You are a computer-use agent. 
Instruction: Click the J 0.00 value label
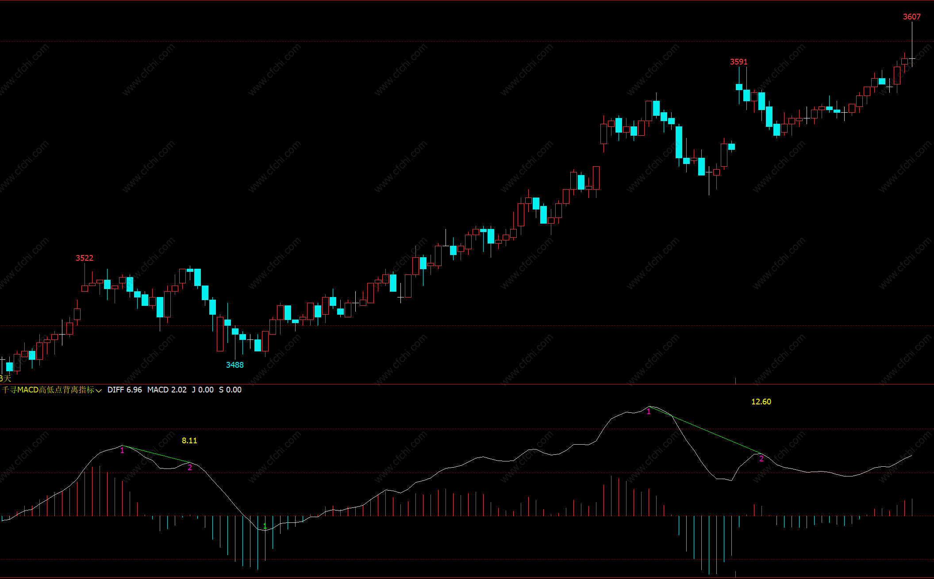click(203, 390)
